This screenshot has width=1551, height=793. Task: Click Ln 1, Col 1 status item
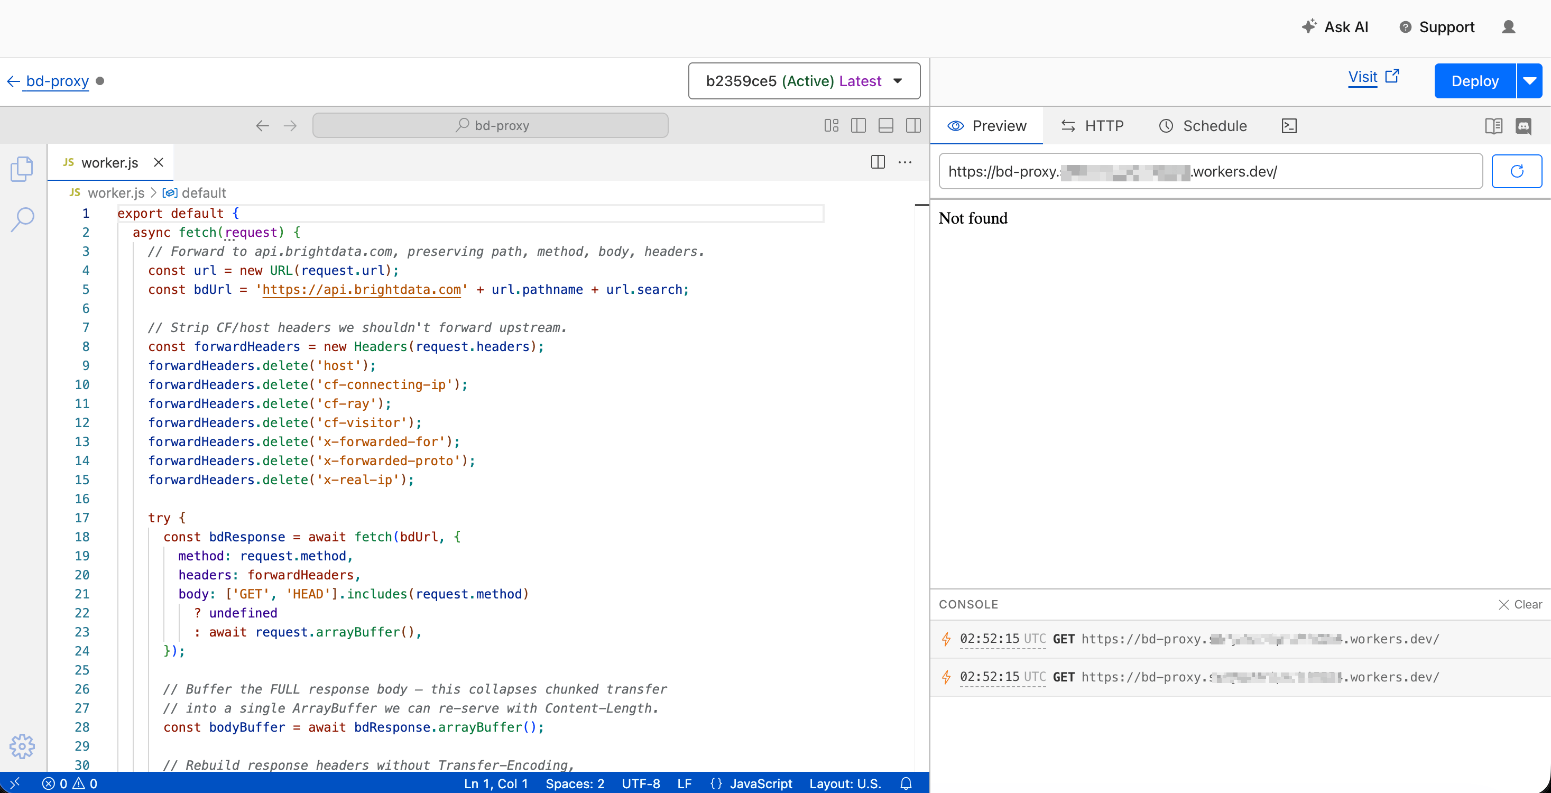496,783
